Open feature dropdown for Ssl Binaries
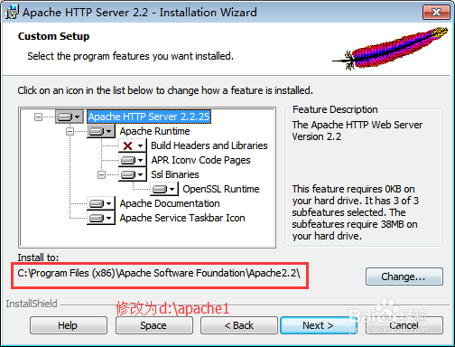Screen dimensions: 455x347 132,174
